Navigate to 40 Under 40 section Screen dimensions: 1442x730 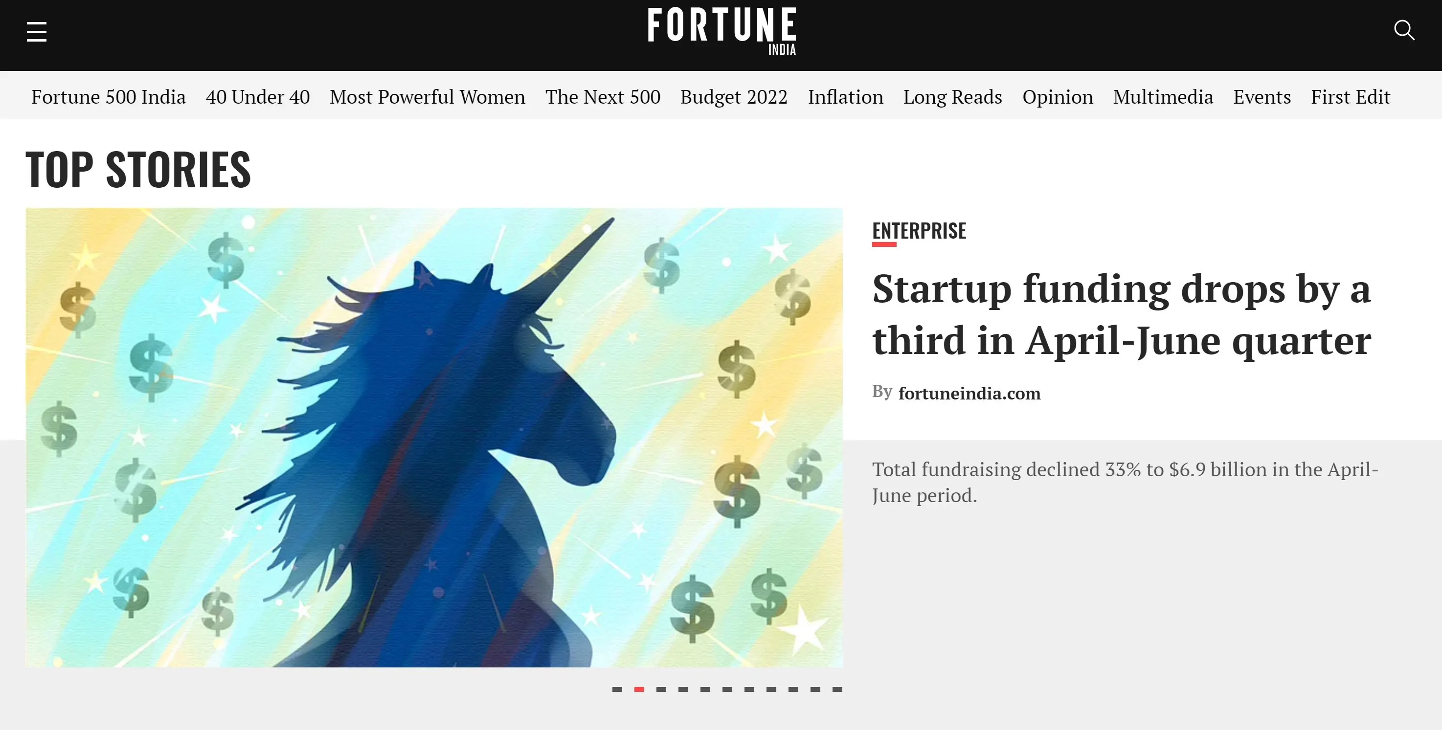click(x=257, y=96)
